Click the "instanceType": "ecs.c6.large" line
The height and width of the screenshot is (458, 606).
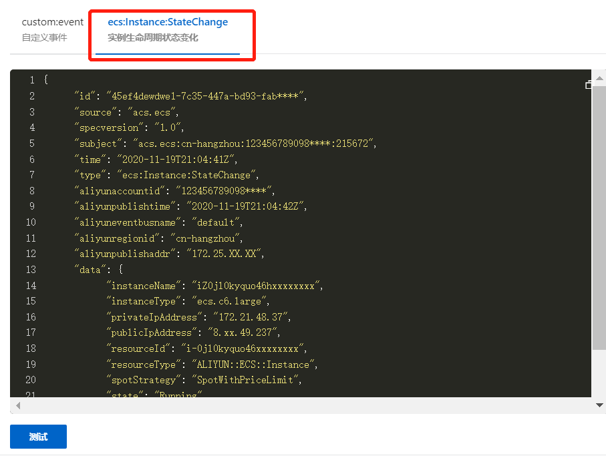[x=188, y=301]
